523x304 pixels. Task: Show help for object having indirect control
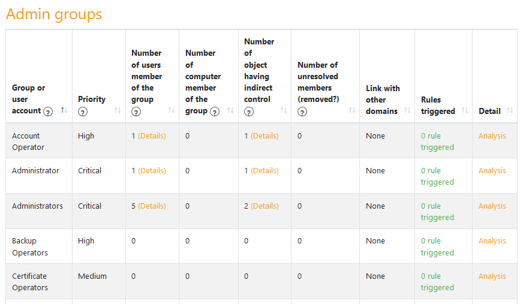coord(249,112)
